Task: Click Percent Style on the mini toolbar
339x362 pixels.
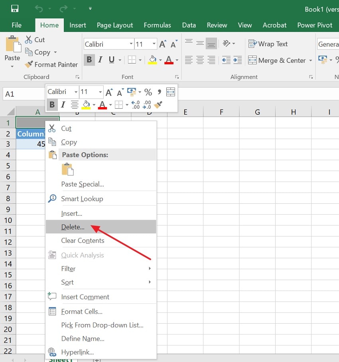Action: [x=148, y=92]
